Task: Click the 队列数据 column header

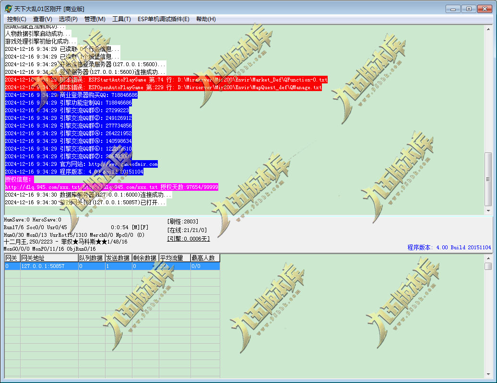Action: [x=92, y=258]
